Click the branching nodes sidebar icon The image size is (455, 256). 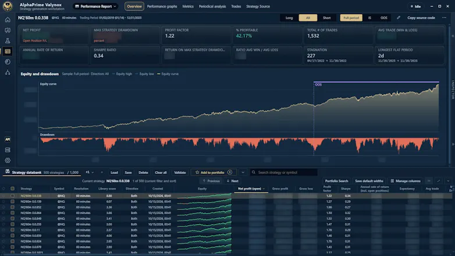[8, 72]
